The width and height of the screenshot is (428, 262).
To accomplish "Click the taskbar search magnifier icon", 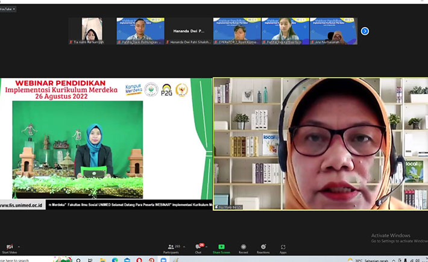I will point(78,260).
